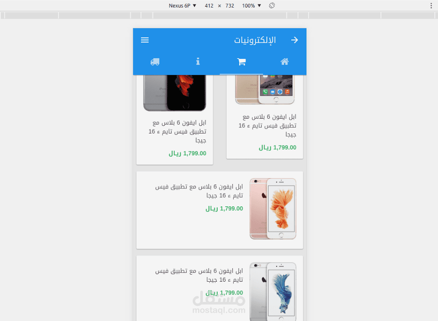Viewport: 438px width, 321px height.
Task: Open the delivery truck tab icon
Action: tap(155, 62)
